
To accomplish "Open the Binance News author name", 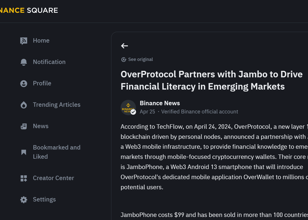I will click(160, 103).
